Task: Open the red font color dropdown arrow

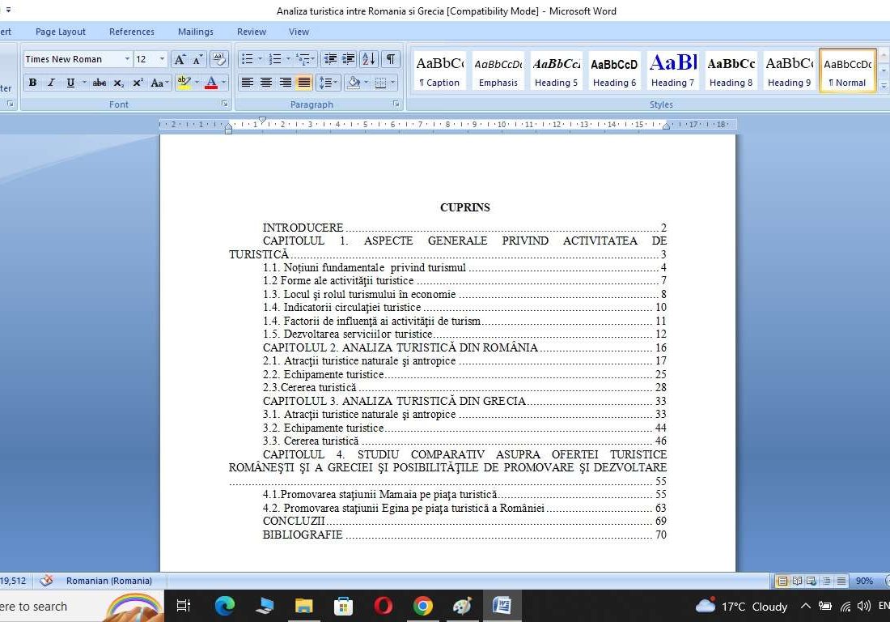Action: (223, 83)
